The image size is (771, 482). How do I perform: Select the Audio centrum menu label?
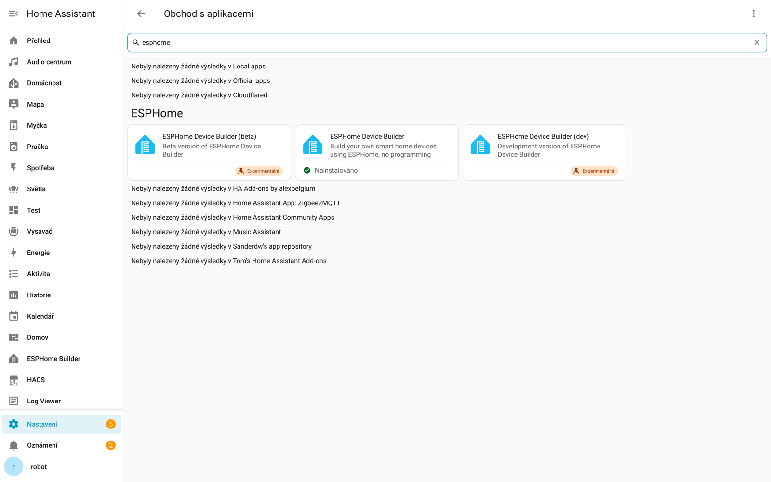coord(49,62)
